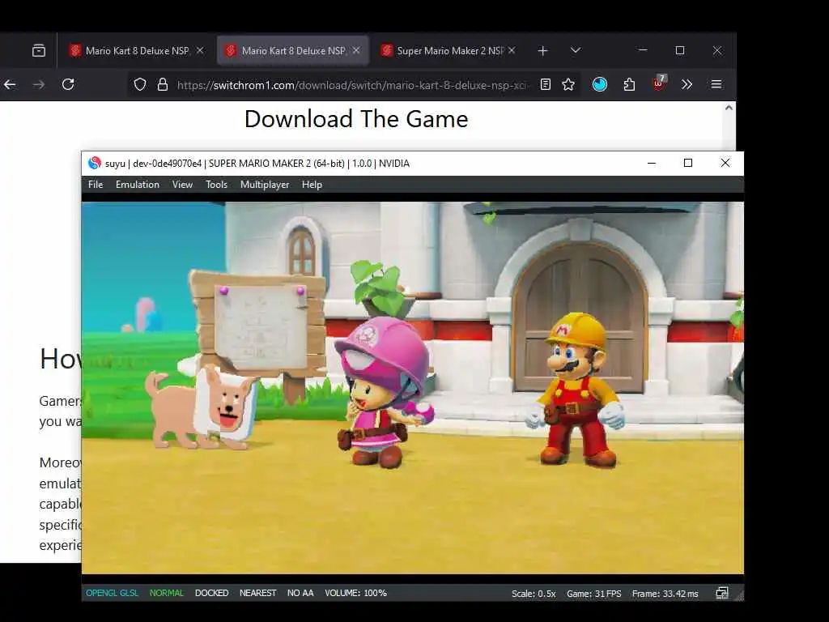Toggle reader view in address bar
The height and width of the screenshot is (622, 829).
click(546, 84)
